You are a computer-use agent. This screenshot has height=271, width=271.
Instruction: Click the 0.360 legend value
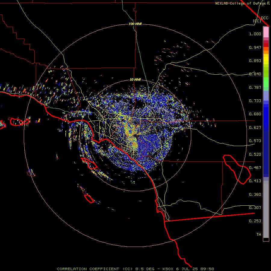(x=255, y=195)
